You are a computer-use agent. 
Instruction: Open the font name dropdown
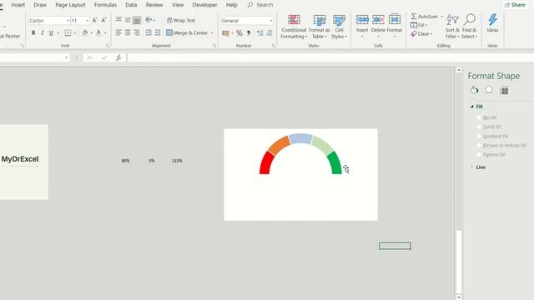click(x=68, y=21)
